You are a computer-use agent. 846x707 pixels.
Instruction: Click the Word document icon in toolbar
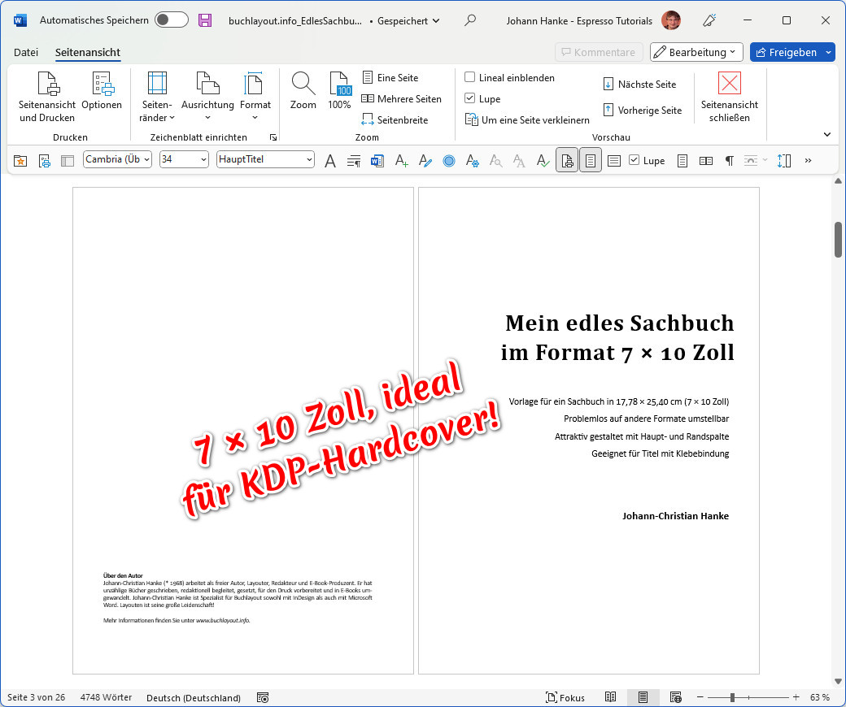coord(377,161)
